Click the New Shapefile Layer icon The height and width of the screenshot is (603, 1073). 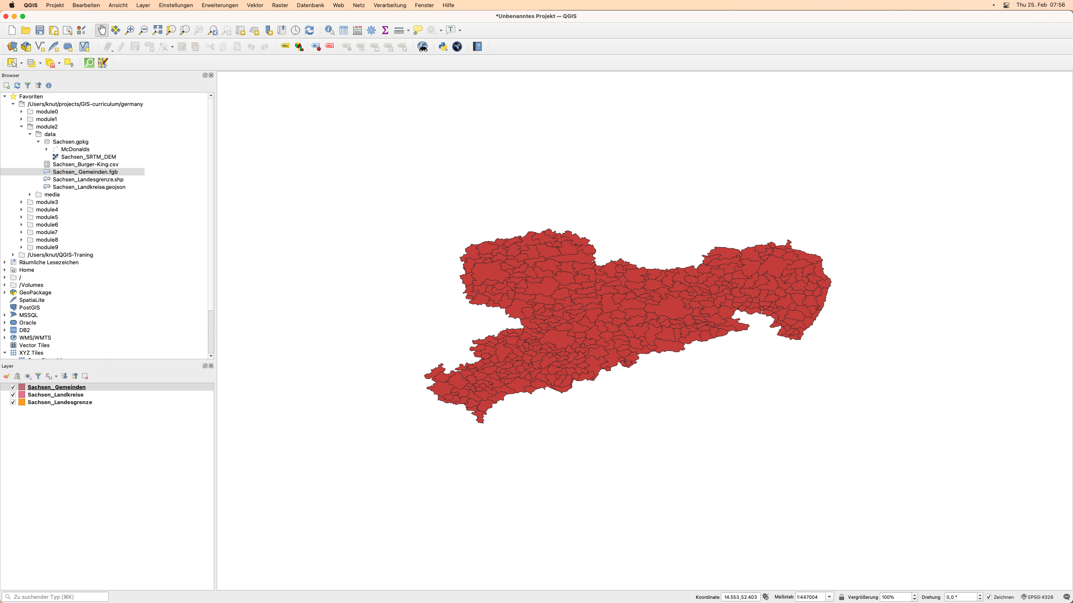click(x=40, y=46)
